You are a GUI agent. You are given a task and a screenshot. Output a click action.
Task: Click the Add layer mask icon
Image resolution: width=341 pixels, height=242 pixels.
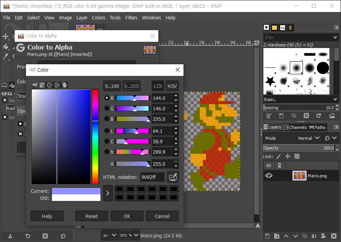pos(324,236)
